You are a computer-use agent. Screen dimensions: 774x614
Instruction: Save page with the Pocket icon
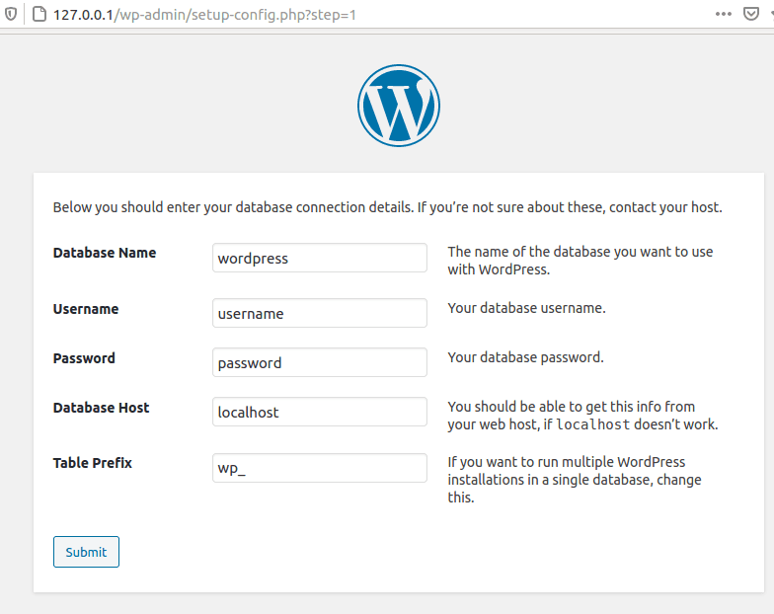pyautogui.click(x=753, y=15)
